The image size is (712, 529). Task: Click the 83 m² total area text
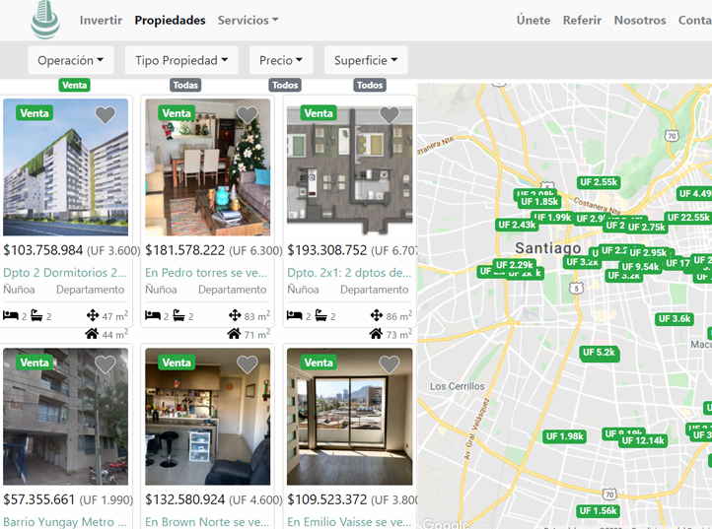257,316
